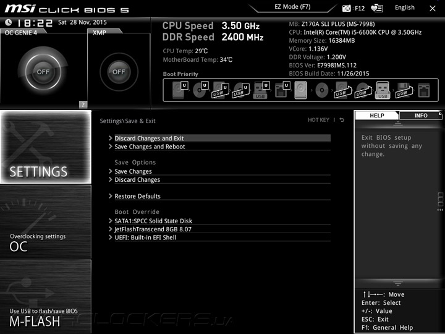
Task: Select the UEFI hard disk boot device icon
Action: [x=180, y=90]
